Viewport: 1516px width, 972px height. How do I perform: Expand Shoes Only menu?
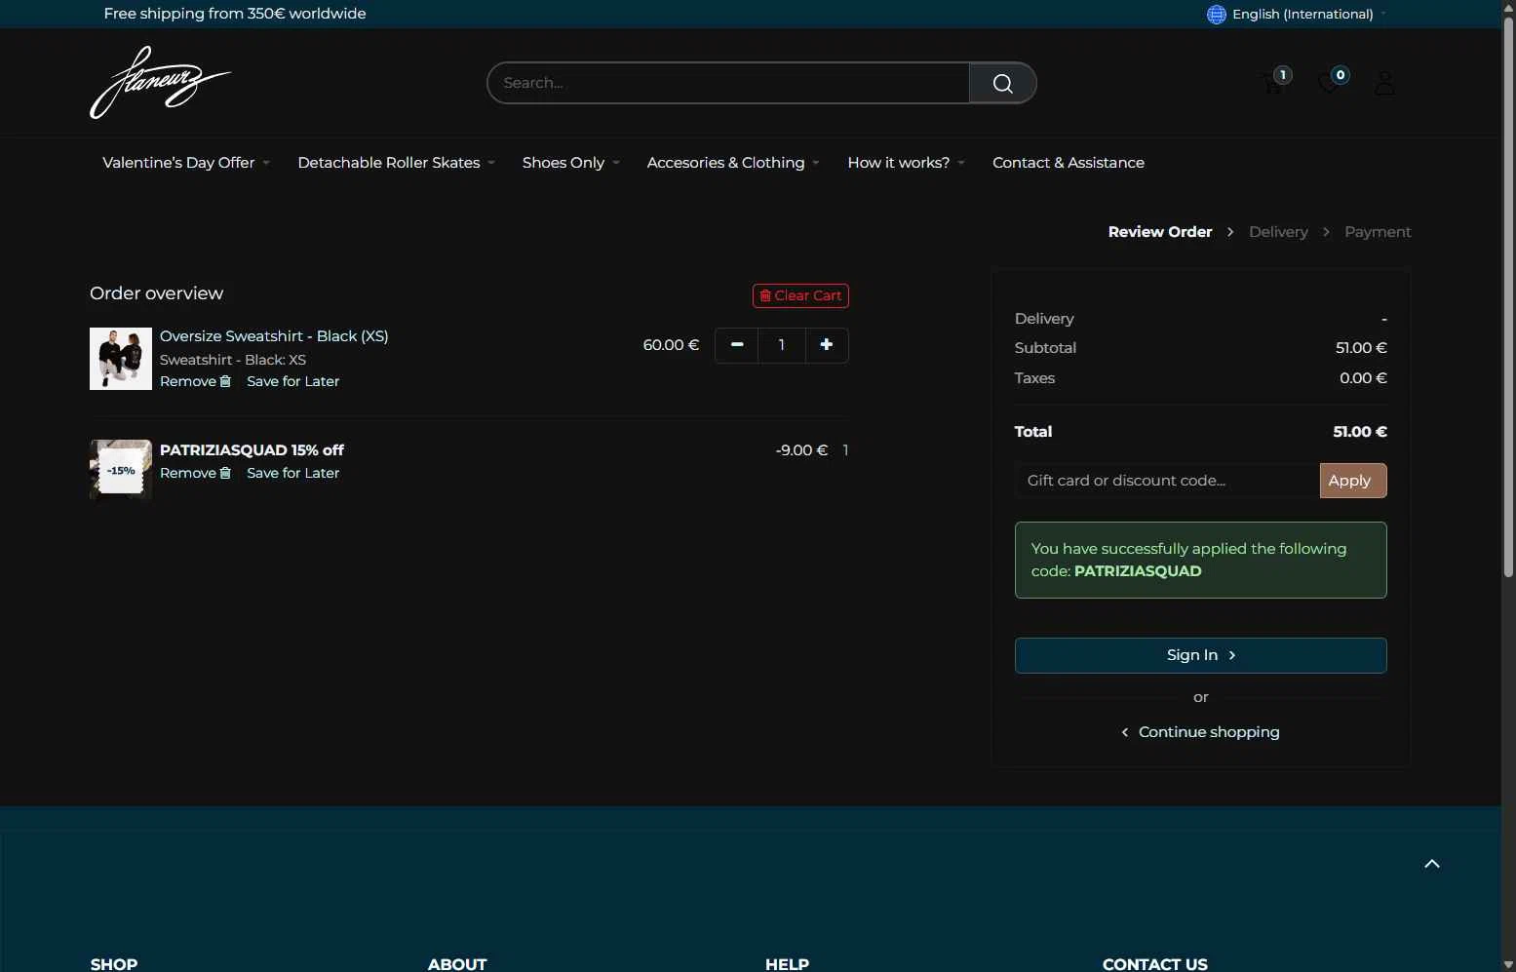[x=570, y=163]
